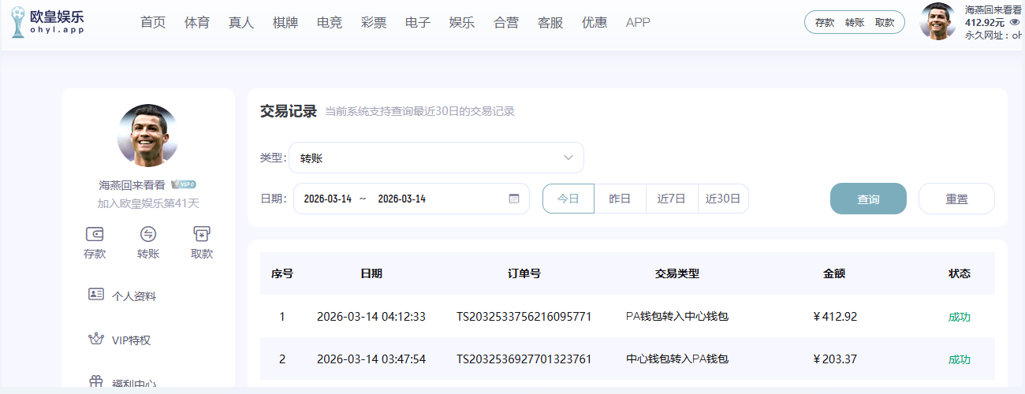The width and height of the screenshot is (1025, 394).
Task: Open 电竞 in top navigation
Action: click(330, 22)
